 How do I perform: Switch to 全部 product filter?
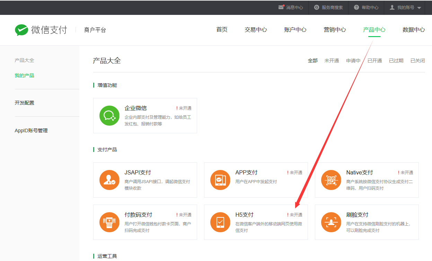pyautogui.click(x=312, y=61)
